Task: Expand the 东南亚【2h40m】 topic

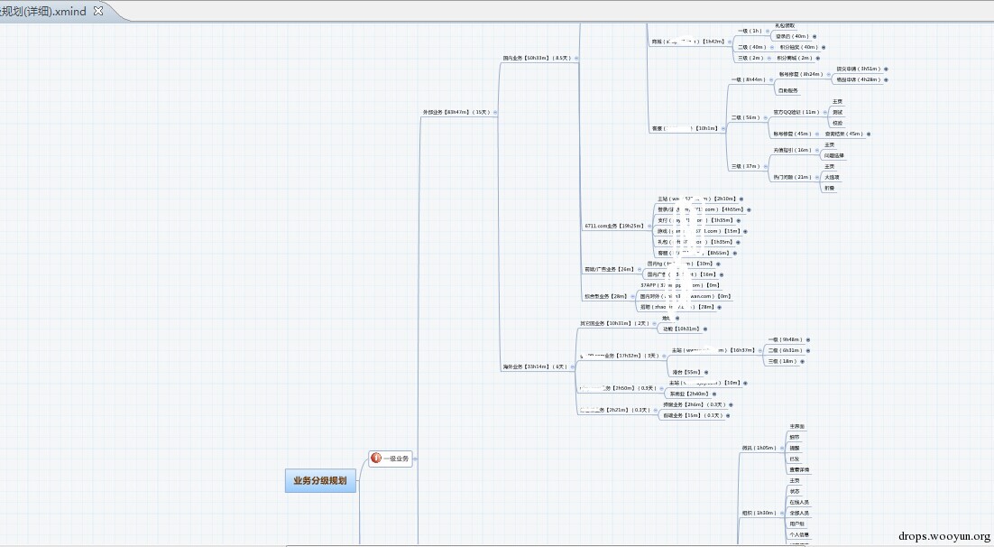Action: [x=713, y=394]
